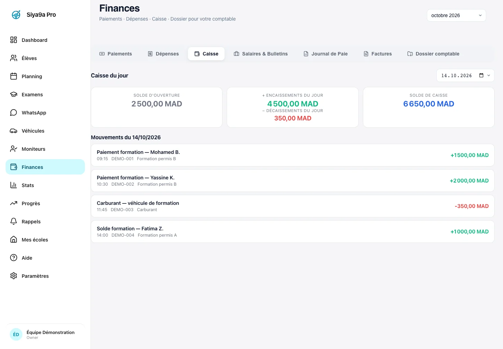Select the Carburant — véhicule de formation row
The width and height of the screenshot is (503, 349).
[293, 206]
